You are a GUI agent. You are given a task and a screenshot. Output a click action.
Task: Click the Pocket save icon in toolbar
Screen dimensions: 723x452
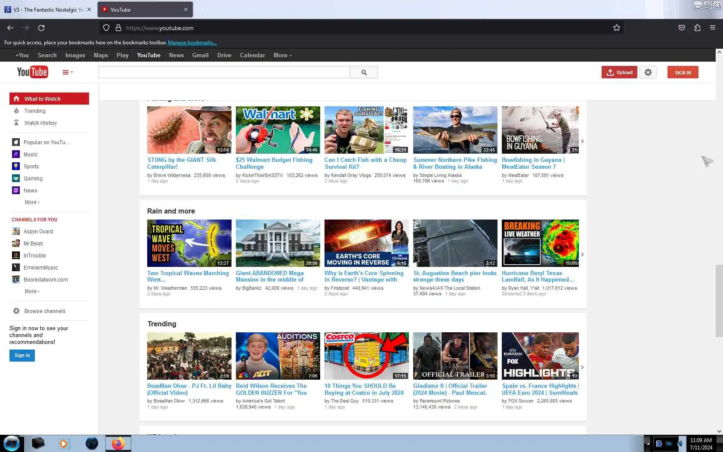pyautogui.click(x=682, y=28)
